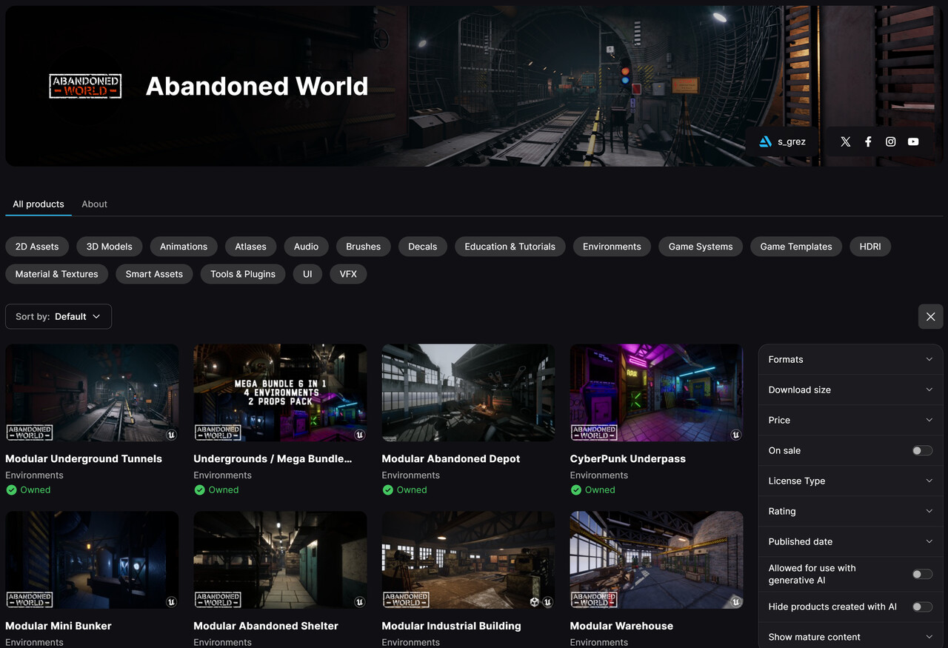Filter by Tools & Plugins category
The width and height of the screenshot is (948, 648).
point(243,274)
